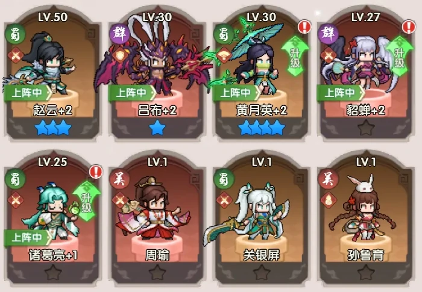422x292 pixels.
Task: Click the green 升级 arrow on 貂蝉 card
Action: coord(399,57)
